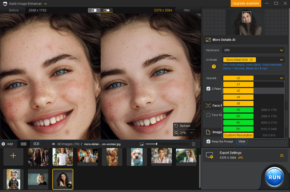Select the x2 option in the list
Screen dimensions: 290x192
238,91
